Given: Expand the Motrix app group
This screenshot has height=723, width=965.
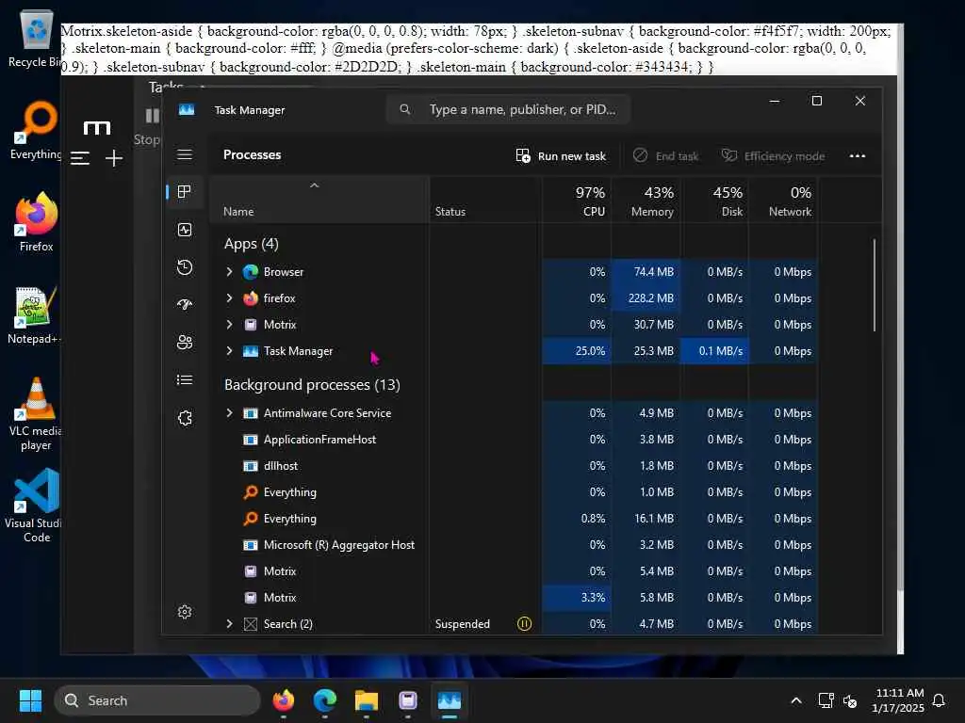Looking at the screenshot, I should (x=229, y=325).
